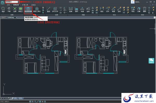Image resolution: width=156 pixels, height=103 pixels.
Task: Open the document tab list dropdown
Action: 155,18
